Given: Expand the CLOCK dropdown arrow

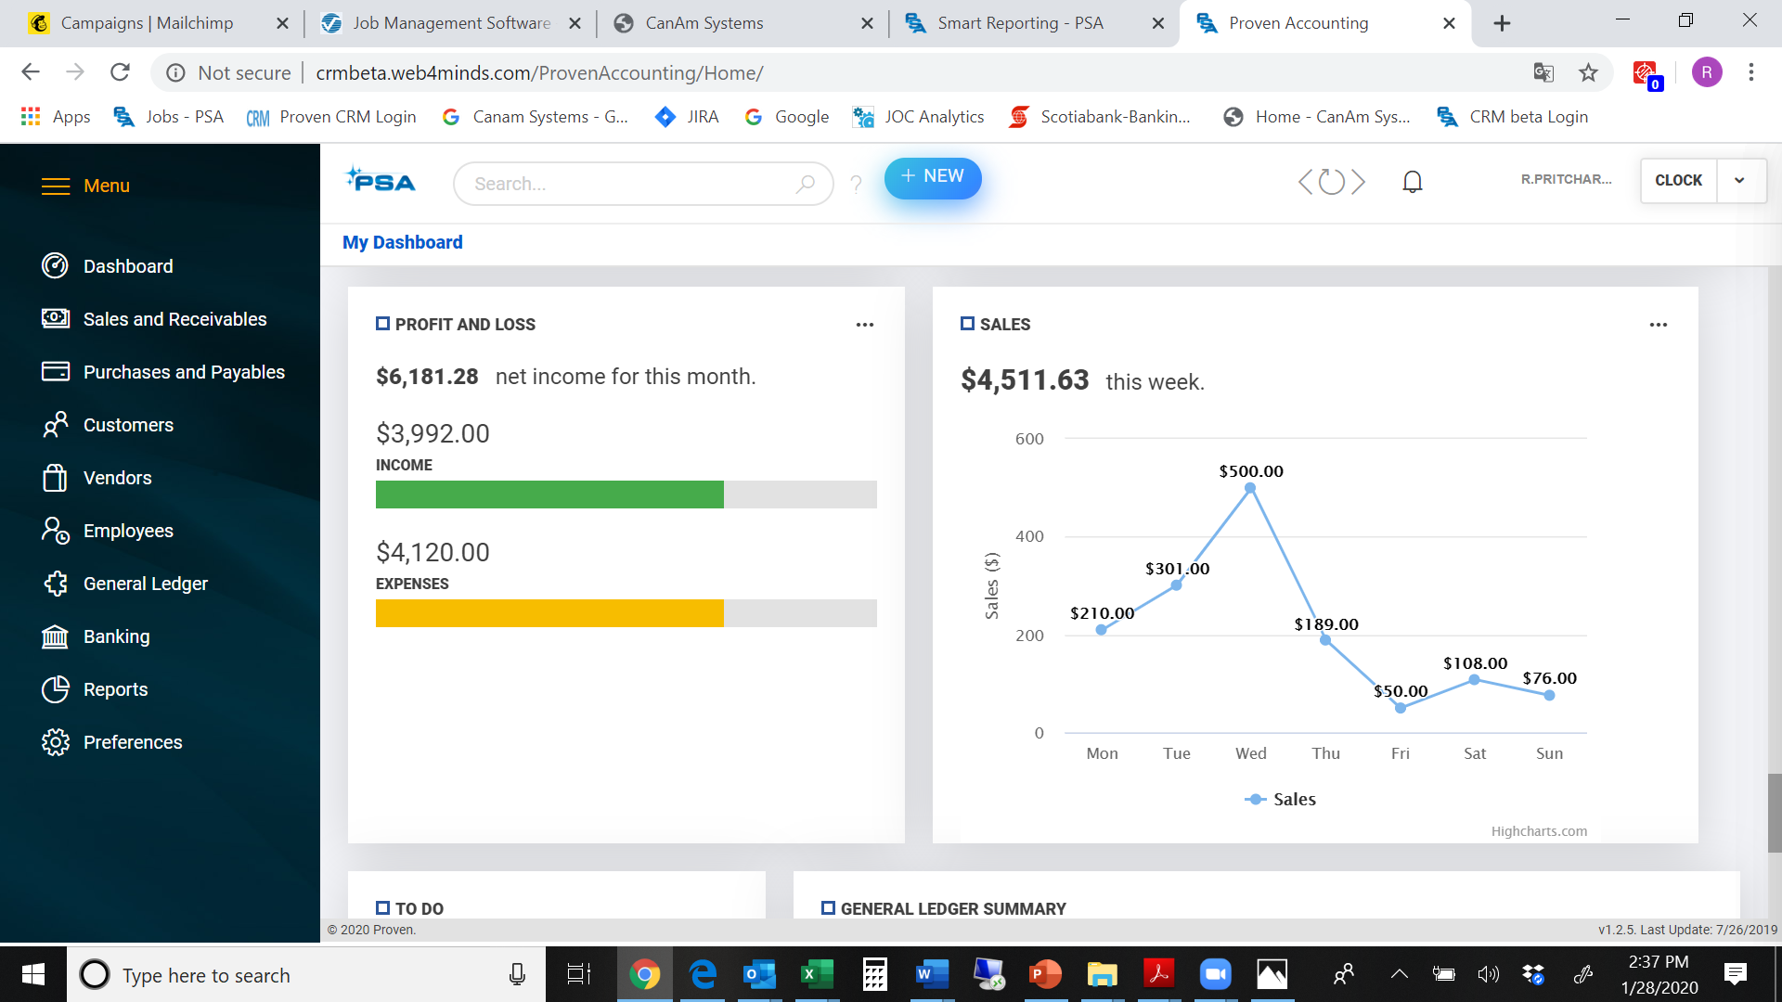Looking at the screenshot, I should tap(1740, 180).
